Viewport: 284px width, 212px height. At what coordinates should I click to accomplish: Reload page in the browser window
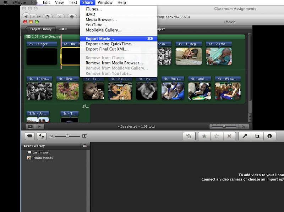click(48, 17)
